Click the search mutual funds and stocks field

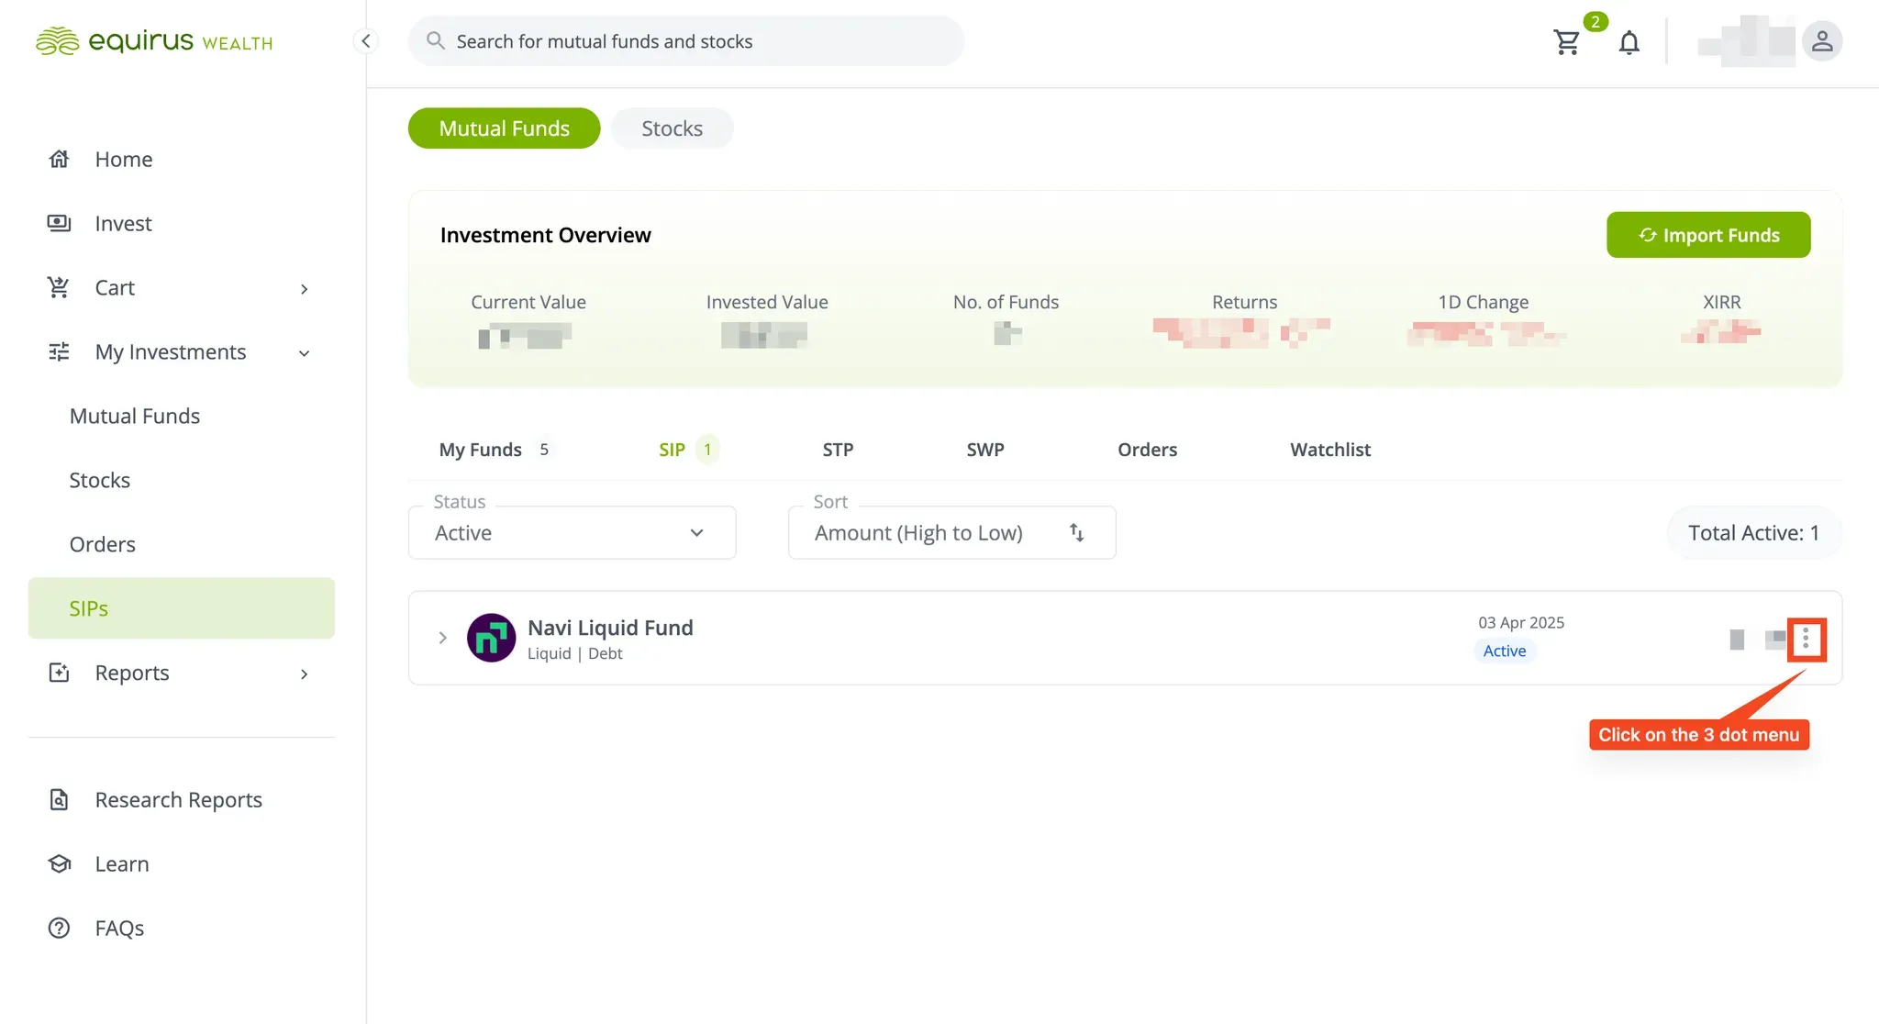[x=686, y=41]
